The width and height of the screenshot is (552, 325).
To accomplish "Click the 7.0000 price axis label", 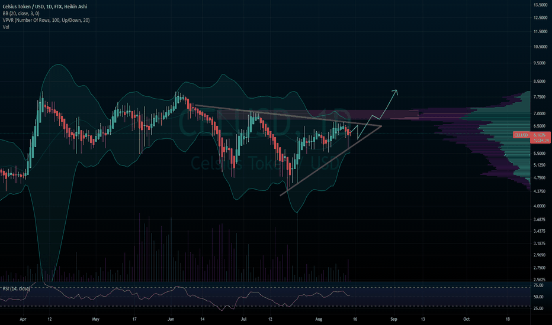I will click(540, 113).
